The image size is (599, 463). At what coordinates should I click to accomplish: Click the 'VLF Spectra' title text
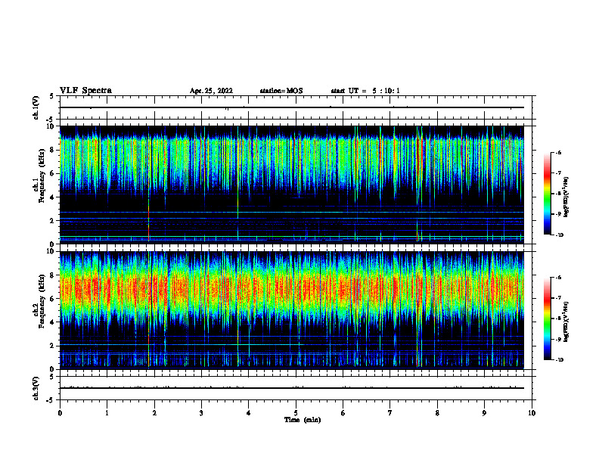click(x=85, y=91)
